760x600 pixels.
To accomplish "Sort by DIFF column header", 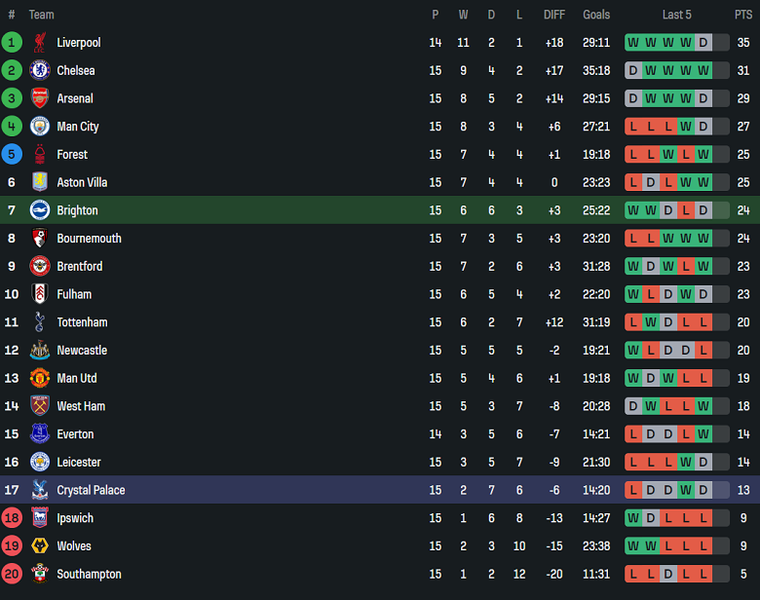I will coord(553,15).
